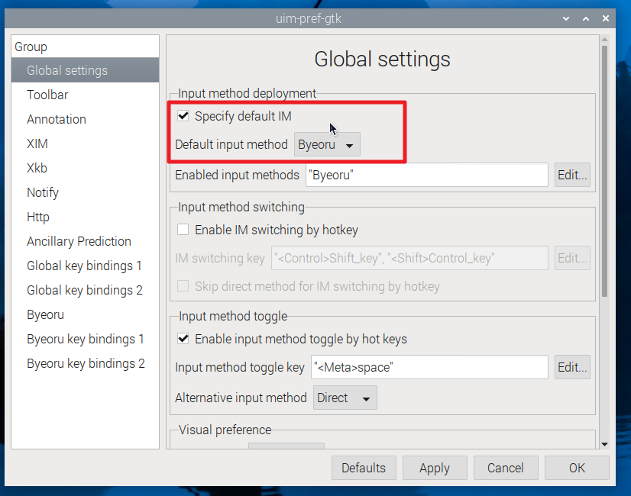Edit the Input method toggle key

(572, 367)
